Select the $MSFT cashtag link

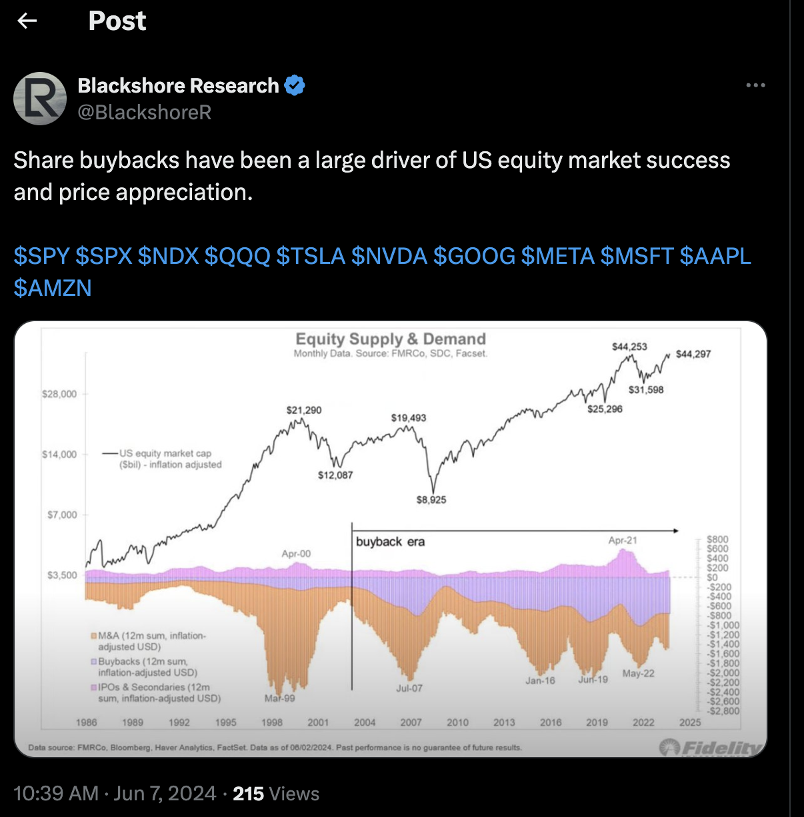(x=637, y=256)
